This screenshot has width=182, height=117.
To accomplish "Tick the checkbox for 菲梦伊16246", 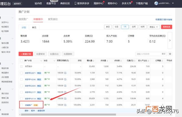I will 22,79.
